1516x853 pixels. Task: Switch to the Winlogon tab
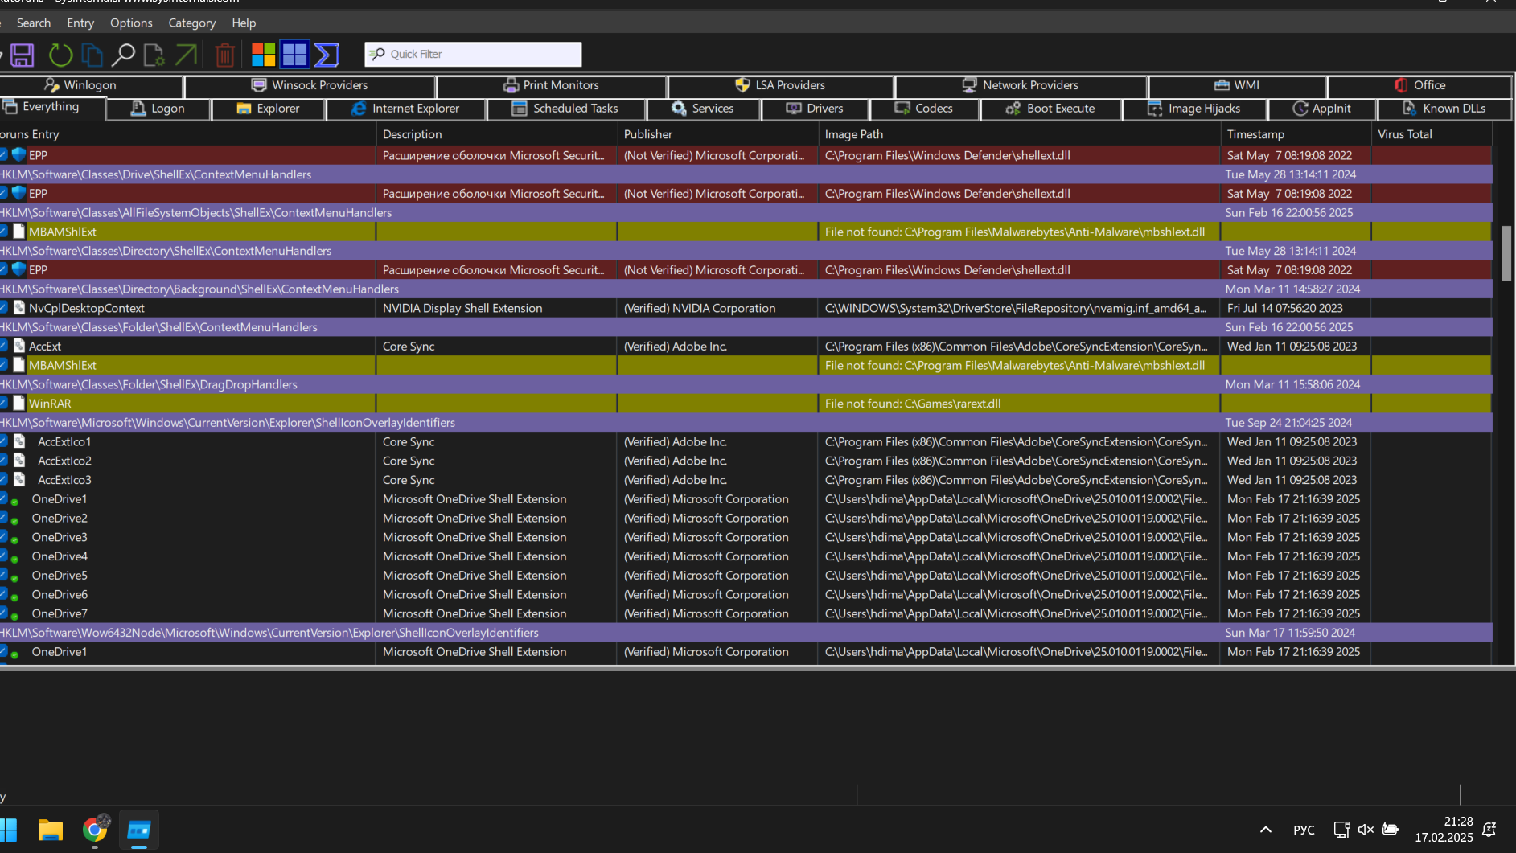pos(90,85)
